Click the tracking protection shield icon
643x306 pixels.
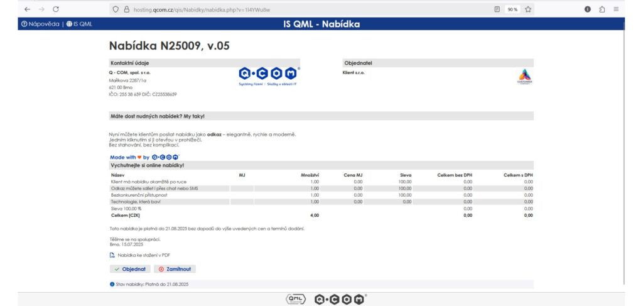pos(115,9)
